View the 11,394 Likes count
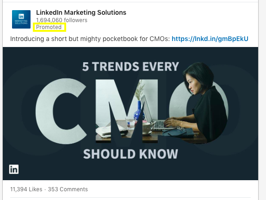The height and width of the screenshot is (200, 266). tap(26, 189)
